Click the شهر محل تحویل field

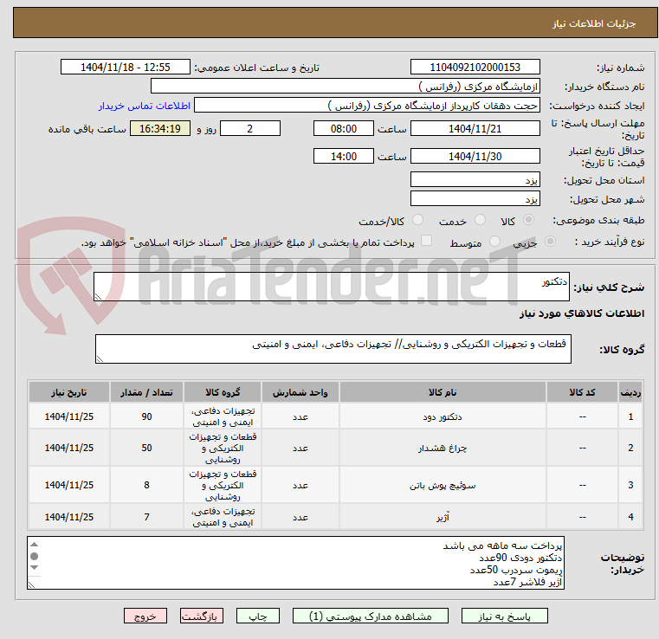point(475,198)
